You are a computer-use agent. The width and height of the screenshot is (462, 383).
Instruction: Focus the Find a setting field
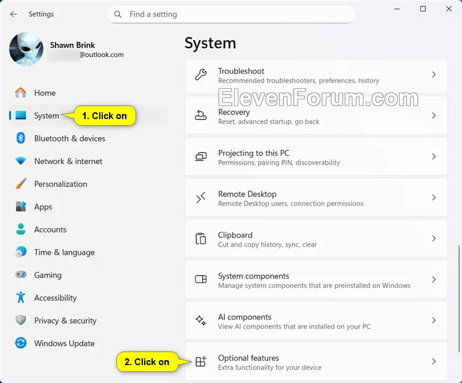click(x=231, y=14)
